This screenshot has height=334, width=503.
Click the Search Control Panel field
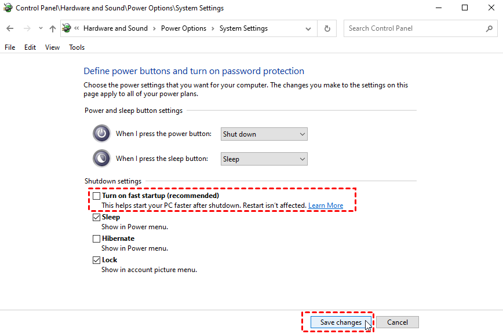(414, 28)
